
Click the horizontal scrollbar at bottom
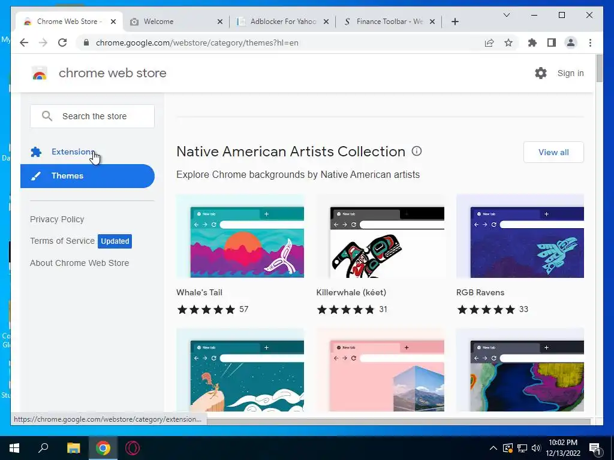pos(398,422)
